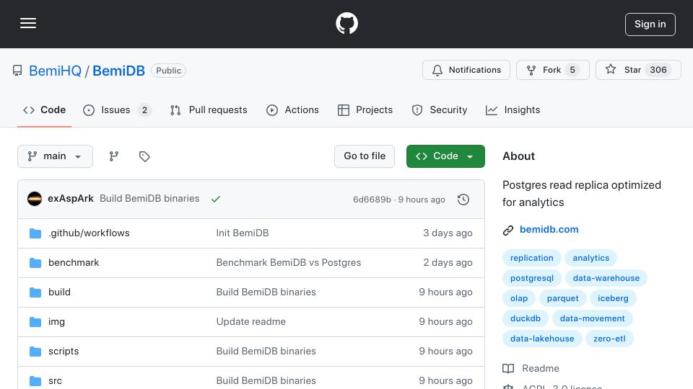Open the Init BemiDB commit message
The height and width of the screenshot is (389, 693).
(x=243, y=233)
